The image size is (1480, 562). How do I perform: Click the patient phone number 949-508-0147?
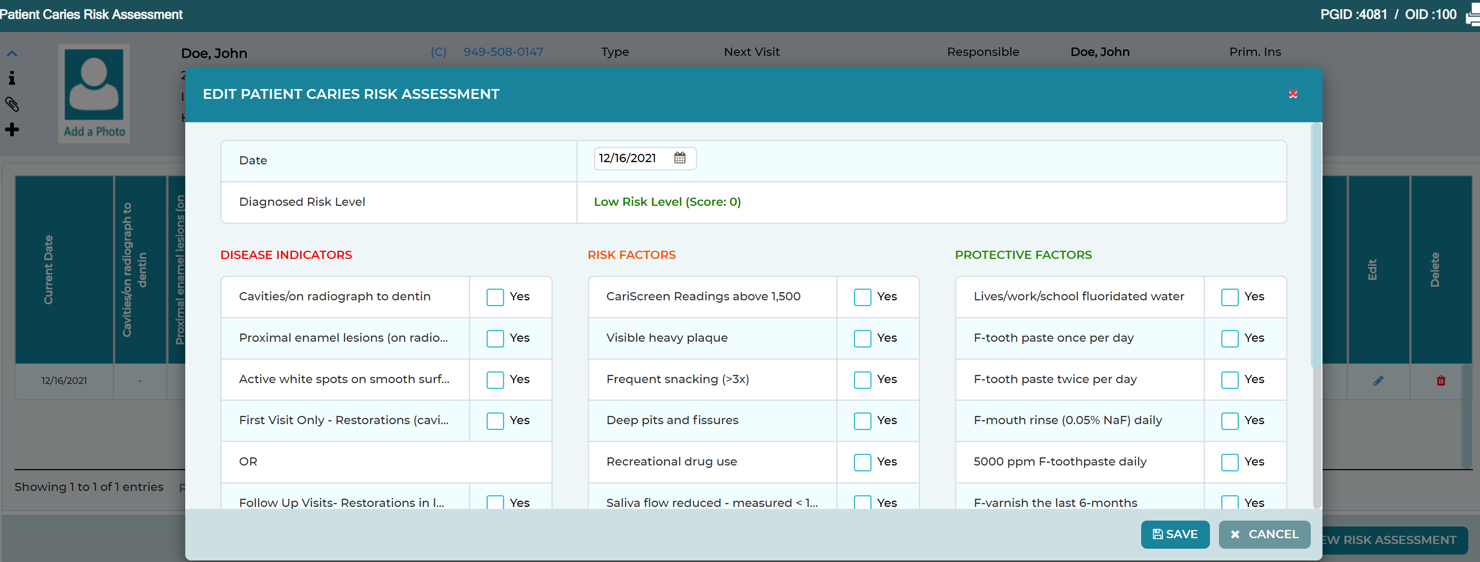[x=503, y=52]
